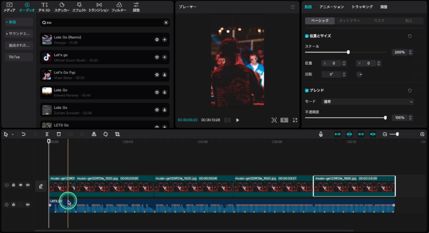429x233 pixels.
Task: Switch to the アニメーション tab
Action: (331, 7)
